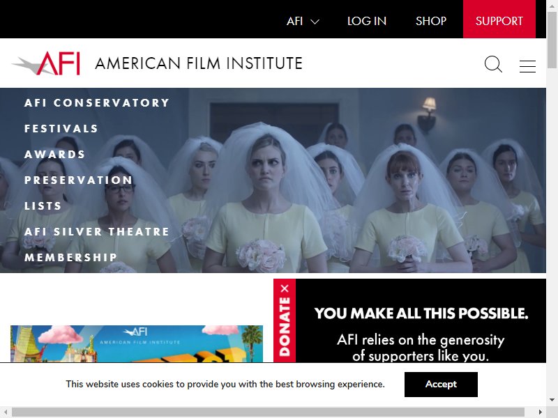This screenshot has height=418, width=558.
Task: Select Awards from the menu
Action: 55,154
